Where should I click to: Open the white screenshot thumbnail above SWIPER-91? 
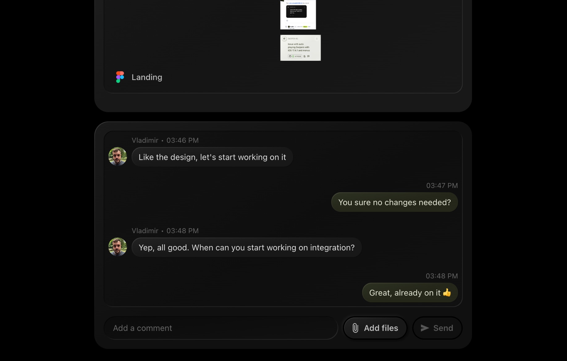pyautogui.click(x=298, y=15)
